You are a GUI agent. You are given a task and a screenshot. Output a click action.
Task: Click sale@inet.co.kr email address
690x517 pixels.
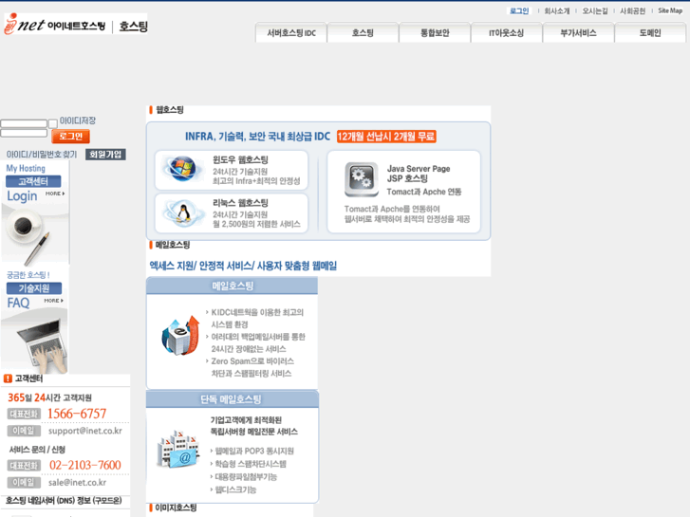point(77,482)
